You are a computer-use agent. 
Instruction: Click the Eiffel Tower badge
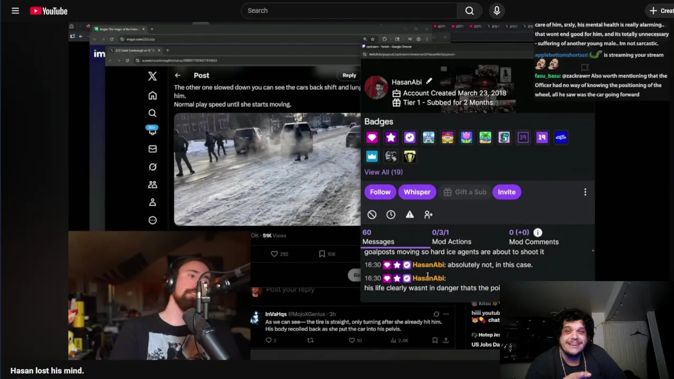tap(429, 137)
